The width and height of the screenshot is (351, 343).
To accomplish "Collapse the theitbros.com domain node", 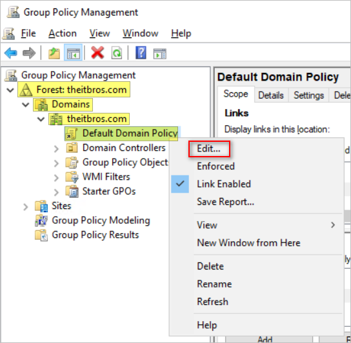I will click(x=41, y=119).
